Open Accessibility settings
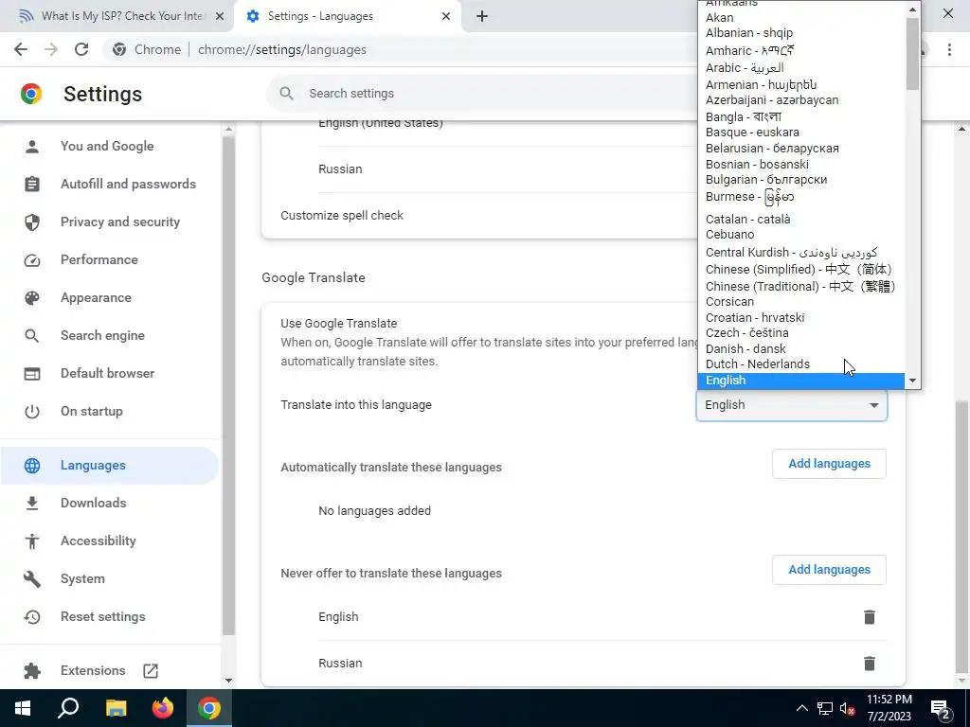 coord(99,541)
